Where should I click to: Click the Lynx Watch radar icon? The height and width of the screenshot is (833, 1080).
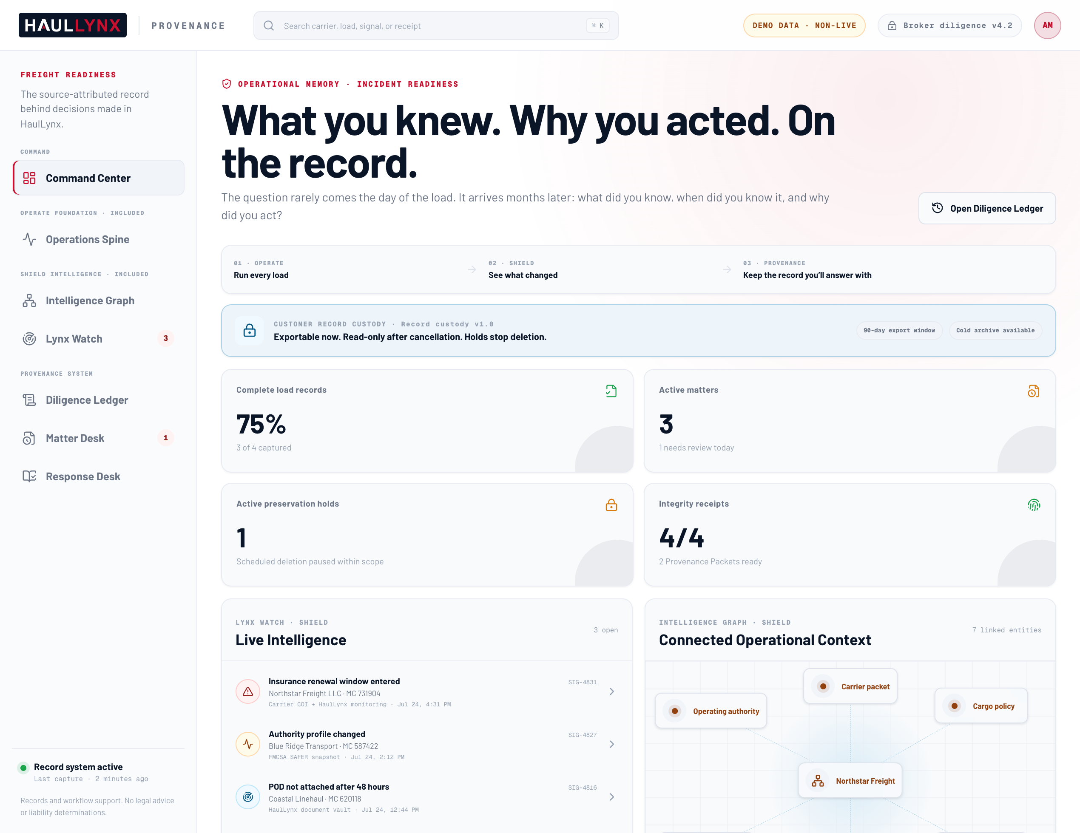[x=29, y=339]
